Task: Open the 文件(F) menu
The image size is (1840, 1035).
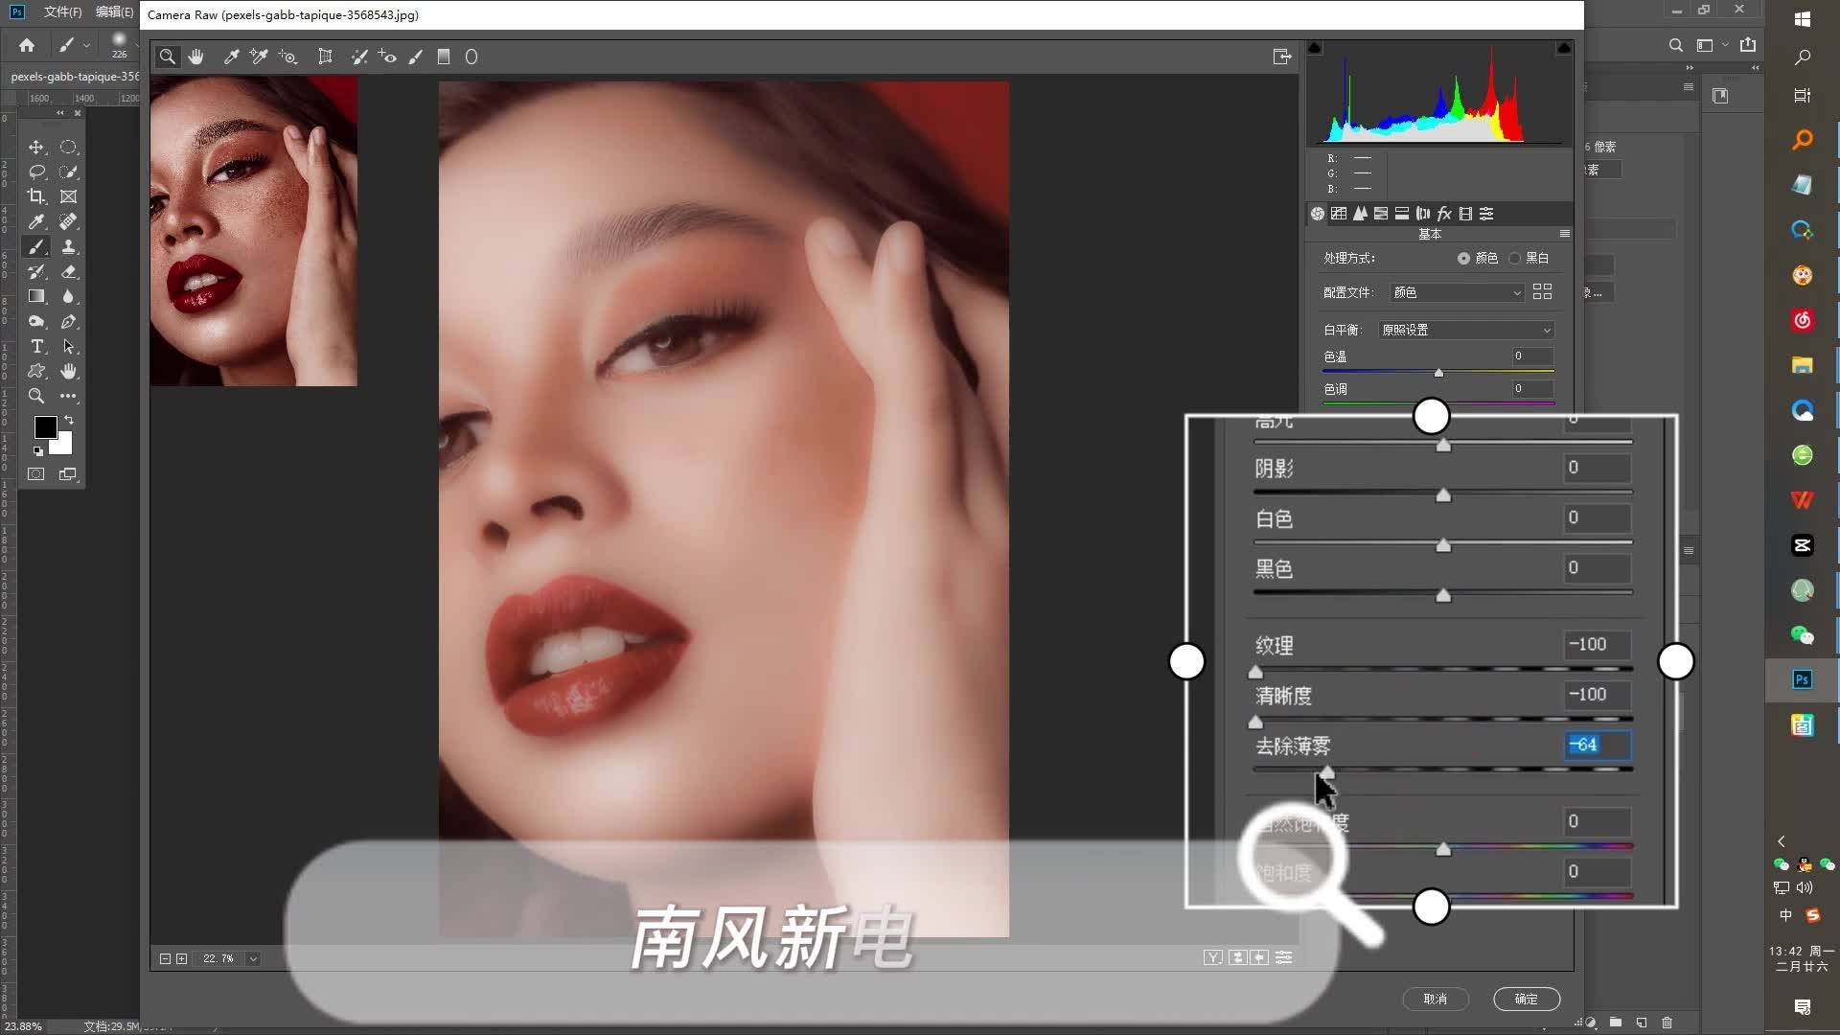Action: point(62,11)
